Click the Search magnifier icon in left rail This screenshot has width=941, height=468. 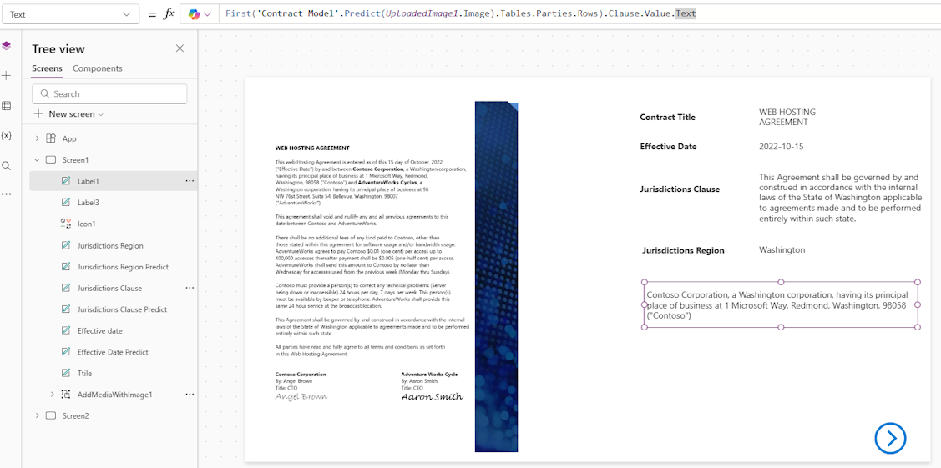[7, 165]
